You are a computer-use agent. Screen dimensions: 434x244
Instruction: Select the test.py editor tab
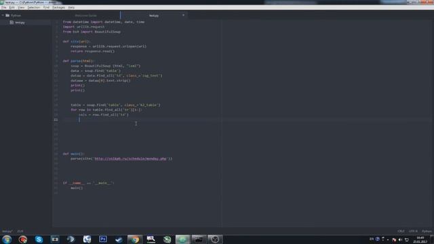[x=154, y=16]
